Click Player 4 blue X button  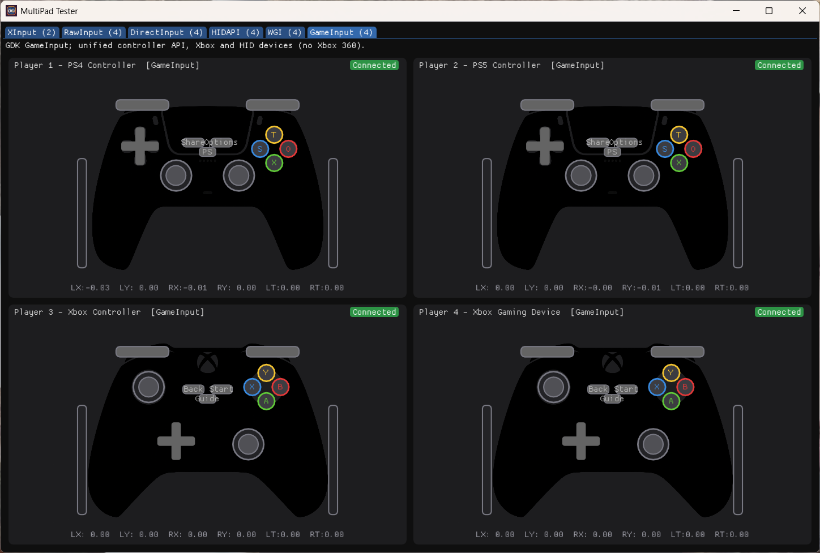pos(657,387)
